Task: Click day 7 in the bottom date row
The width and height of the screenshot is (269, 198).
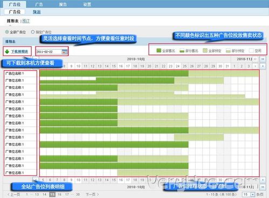Action: coord(57,180)
